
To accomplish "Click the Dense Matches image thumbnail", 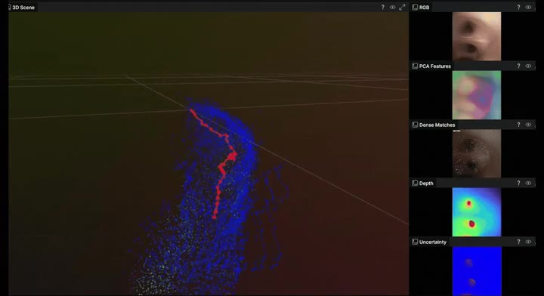I will (477, 153).
